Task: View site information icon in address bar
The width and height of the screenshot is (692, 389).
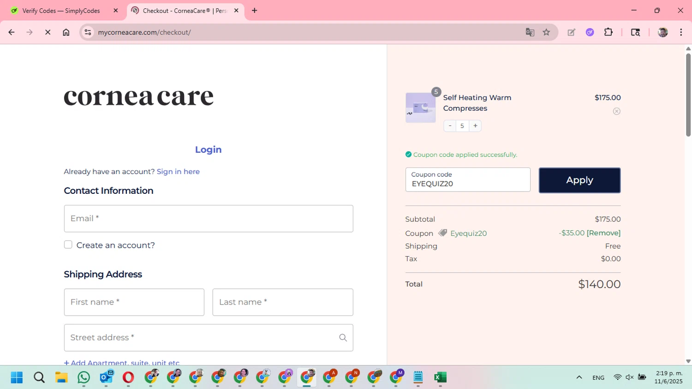Action: 88,32
